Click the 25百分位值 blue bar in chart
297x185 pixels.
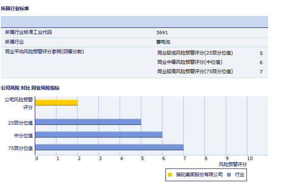pyautogui.click(x=88, y=122)
